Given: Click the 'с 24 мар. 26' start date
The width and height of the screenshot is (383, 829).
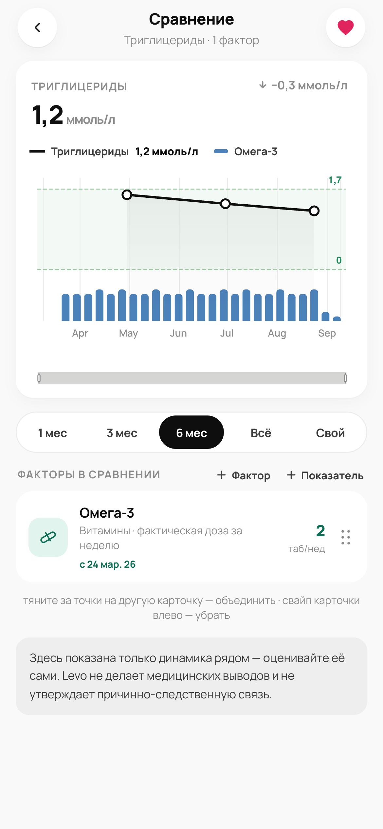Looking at the screenshot, I should click(x=107, y=564).
